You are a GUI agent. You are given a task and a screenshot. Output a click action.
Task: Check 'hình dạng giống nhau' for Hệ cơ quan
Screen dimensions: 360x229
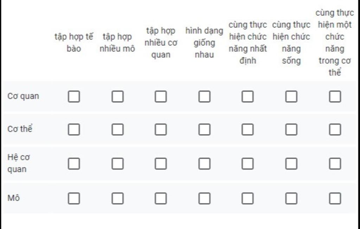[204, 164]
